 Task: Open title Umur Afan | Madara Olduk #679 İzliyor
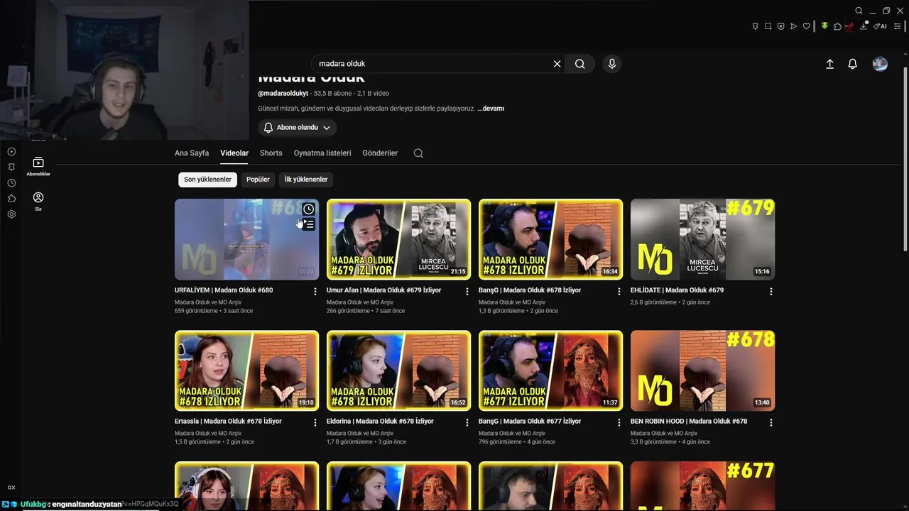coord(383,290)
